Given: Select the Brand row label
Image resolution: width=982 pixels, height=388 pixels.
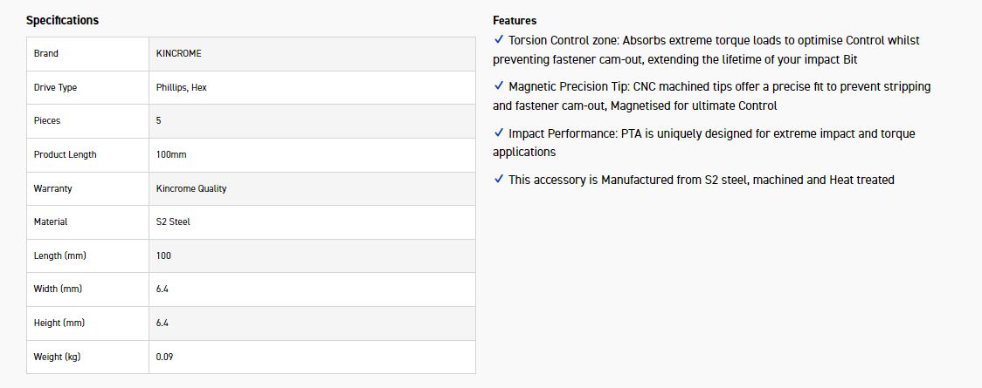Looking at the screenshot, I should pyautogui.click(x=46, y=54).
